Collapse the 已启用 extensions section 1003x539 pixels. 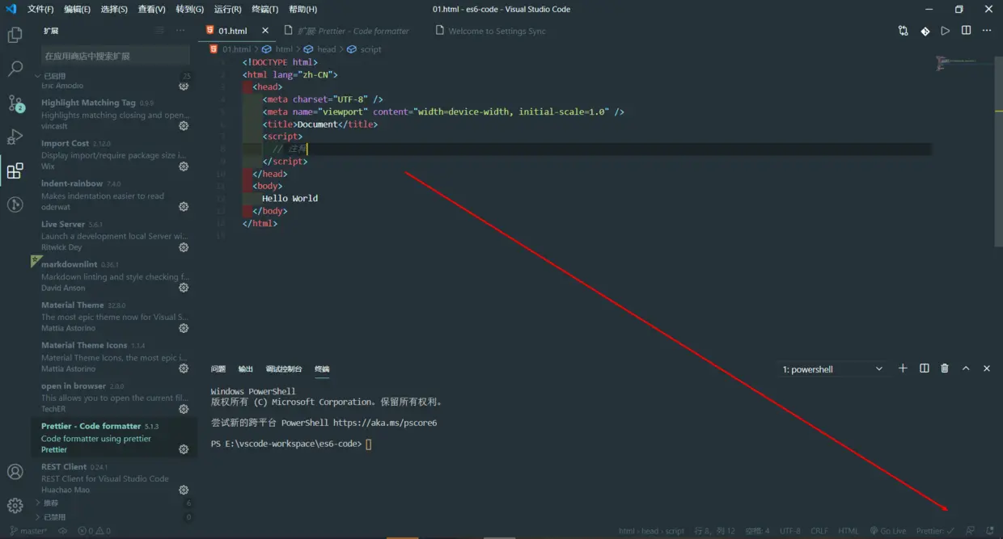(113, 76)
